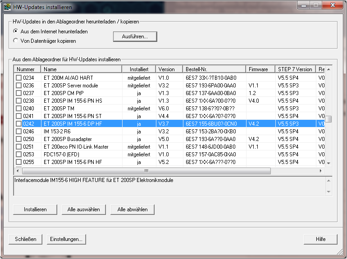Click the Installieren button

pyautogui.click(x=35, y=209)
